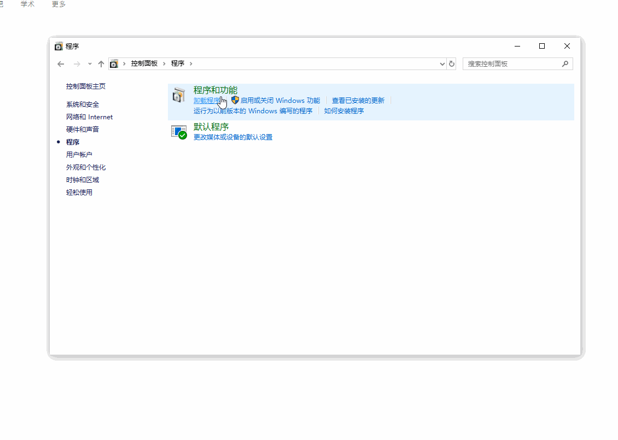Image resolution: width=618 pixels, height=440 pixels.
Task: Maximize the 程序 window
Action: click(542, 46)
